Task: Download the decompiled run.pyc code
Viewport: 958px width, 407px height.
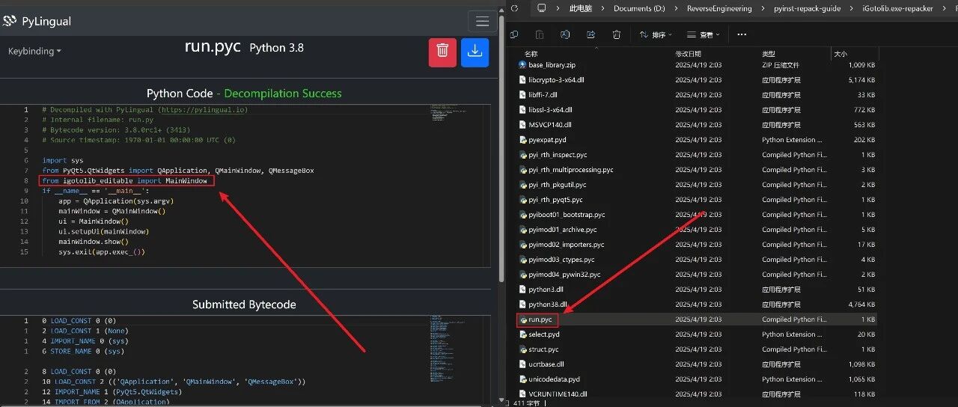Action: coord(475,52)
